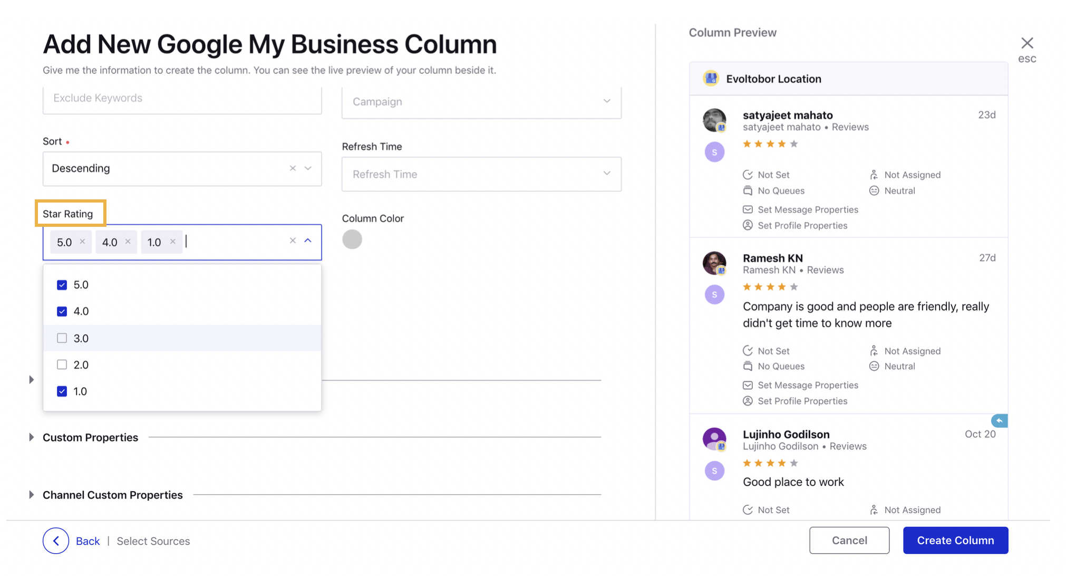Click Not Set icon in Lujinho's review
The height and width of the screenshot is (576, 1066).
(x=748, y=510)
